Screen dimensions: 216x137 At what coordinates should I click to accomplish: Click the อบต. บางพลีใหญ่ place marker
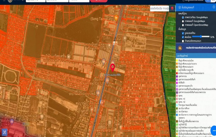point(109,123)
